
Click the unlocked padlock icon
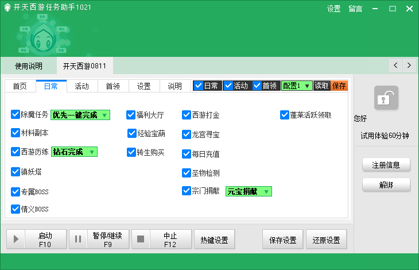[x=386, y=98]
